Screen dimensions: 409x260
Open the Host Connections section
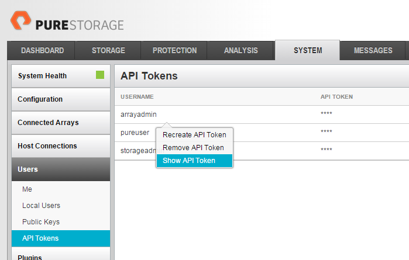61,146
